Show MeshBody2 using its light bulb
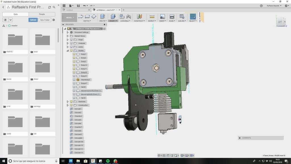 74,80
